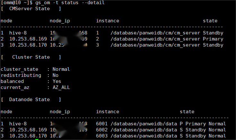Click the instance column header in CMServer table
Screen dimensions: 236x140
tap(108, 21)
